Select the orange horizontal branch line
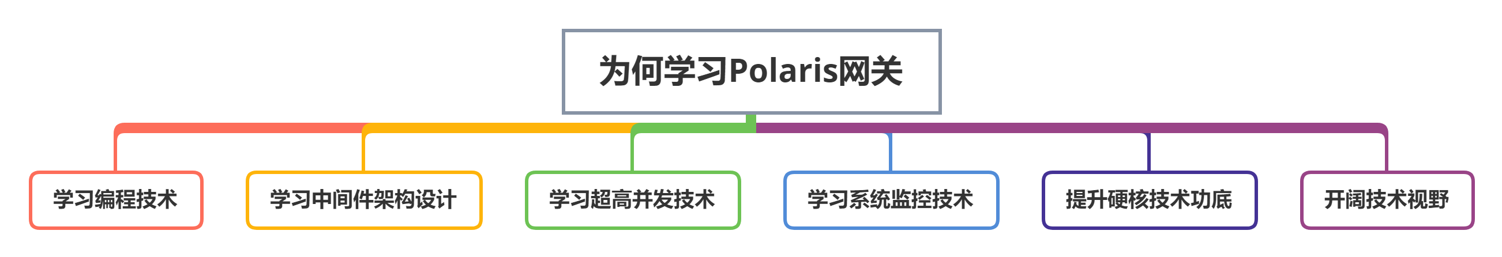 [495, 127]
